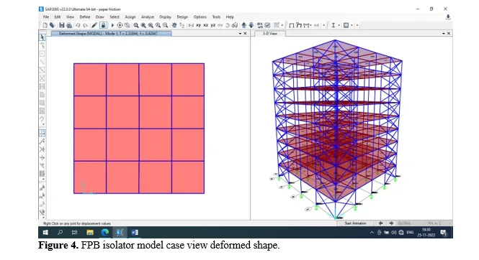The image size is (479, 260).
Task: Open the taskbar notification center icon
Action: (444, 233)
